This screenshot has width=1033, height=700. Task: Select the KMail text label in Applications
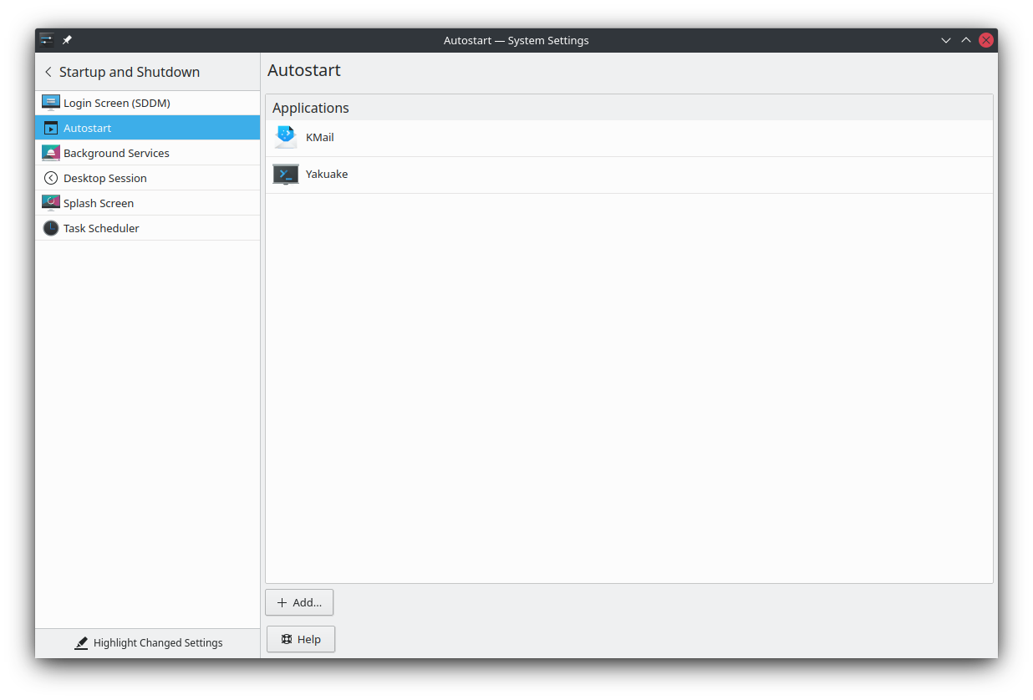(320, 138)
